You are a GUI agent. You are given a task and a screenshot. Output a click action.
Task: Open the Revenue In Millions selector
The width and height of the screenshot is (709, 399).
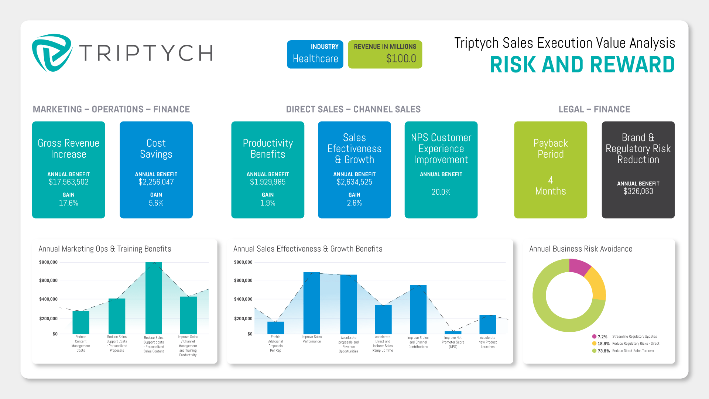click(x=385, y=54)
